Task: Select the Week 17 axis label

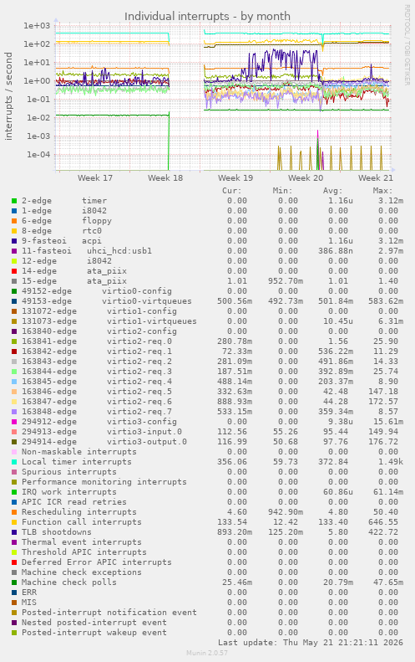Action: 95,177
